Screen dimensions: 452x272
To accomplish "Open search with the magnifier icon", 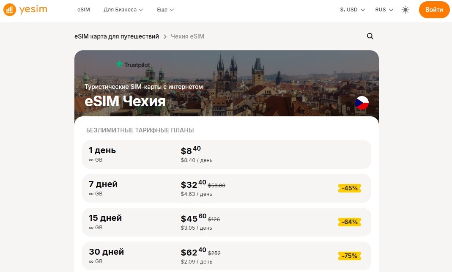I will pyautogui.click(x=370, y=36).
